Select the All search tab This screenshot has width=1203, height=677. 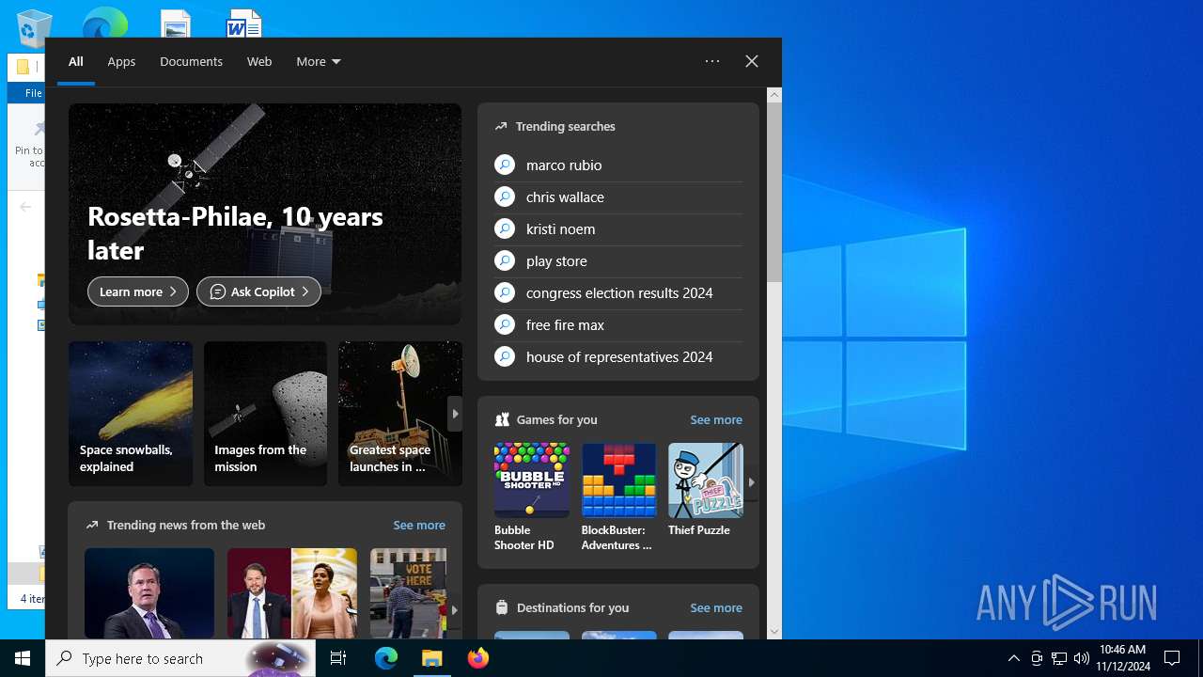[76, 62]
